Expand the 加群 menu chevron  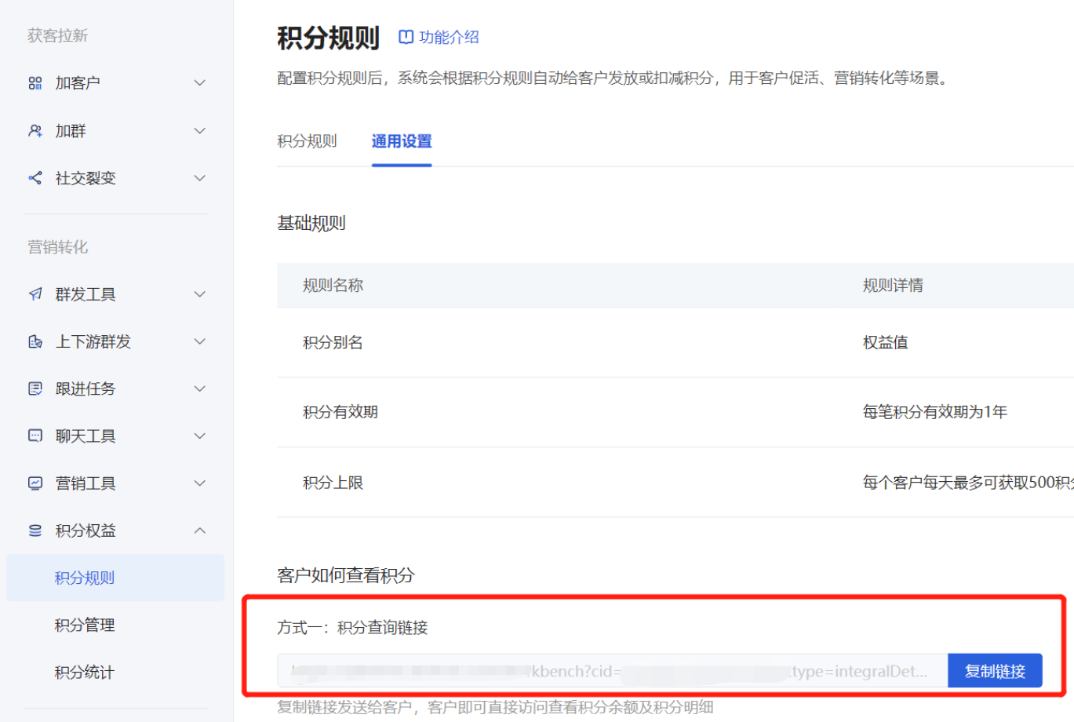(200, 131)
